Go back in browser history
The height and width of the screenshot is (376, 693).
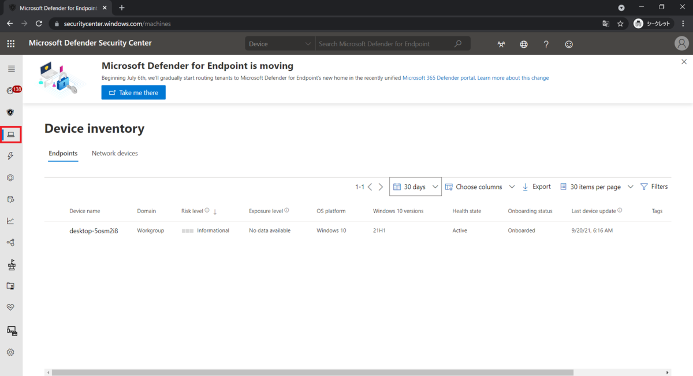point(10,24)
